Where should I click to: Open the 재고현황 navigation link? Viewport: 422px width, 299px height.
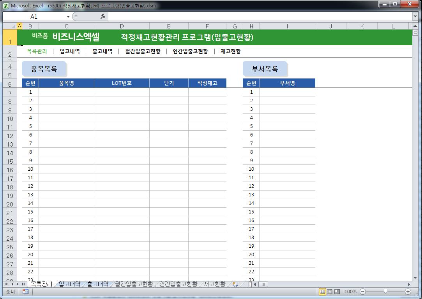(x=231, y=51)
